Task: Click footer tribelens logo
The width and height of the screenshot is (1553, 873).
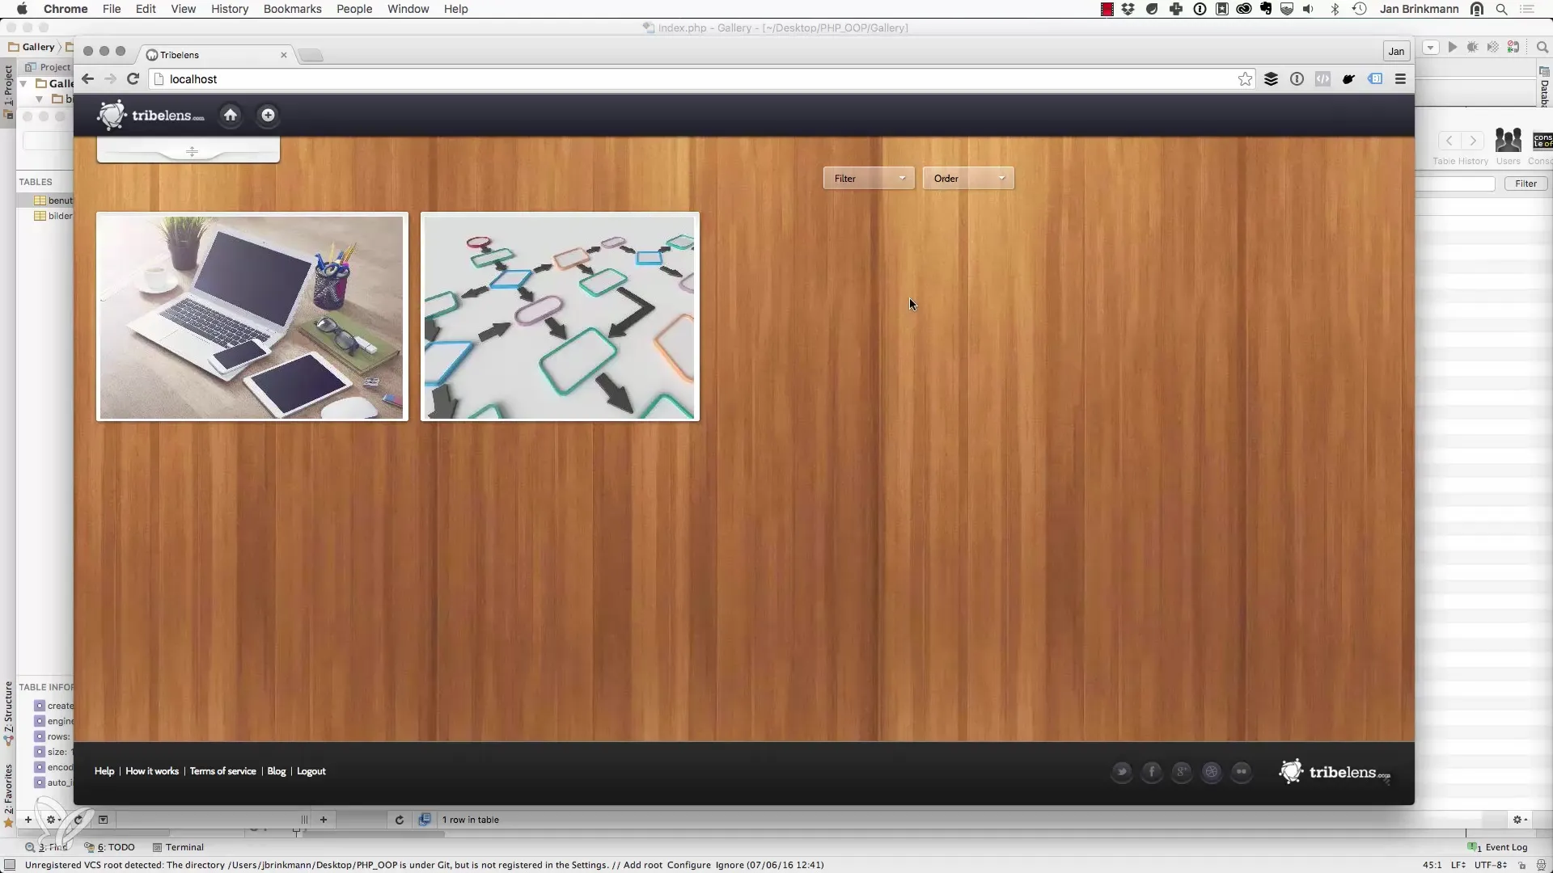Action: click(x=1335, y=772)
